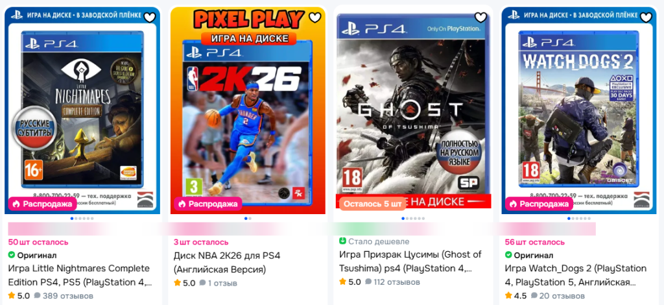This screenshot has width=664, height=305.
Task: Open Watch Dogs 2 cover image
Action: pyautogui.click(x=579, y=110)
